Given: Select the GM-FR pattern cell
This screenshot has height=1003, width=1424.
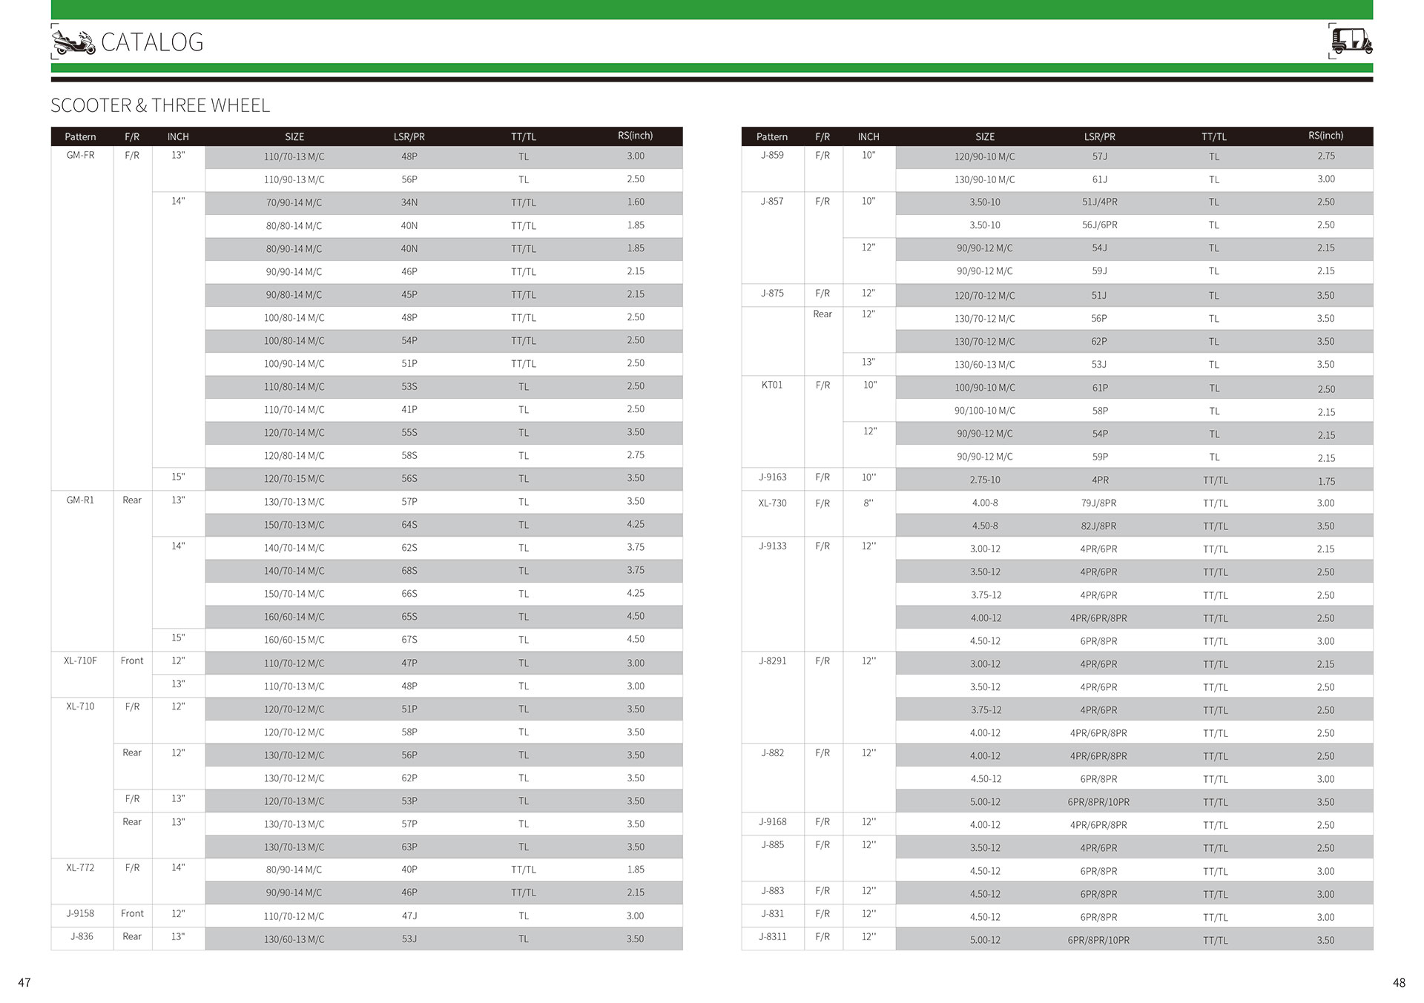Looking at the screenshot, I should click(80, 156).
